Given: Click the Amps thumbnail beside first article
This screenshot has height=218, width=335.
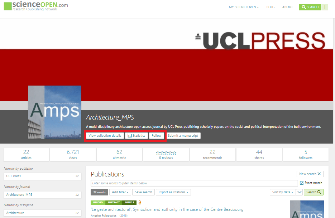Looking at the screenshot, I should [x=307, y=209].
